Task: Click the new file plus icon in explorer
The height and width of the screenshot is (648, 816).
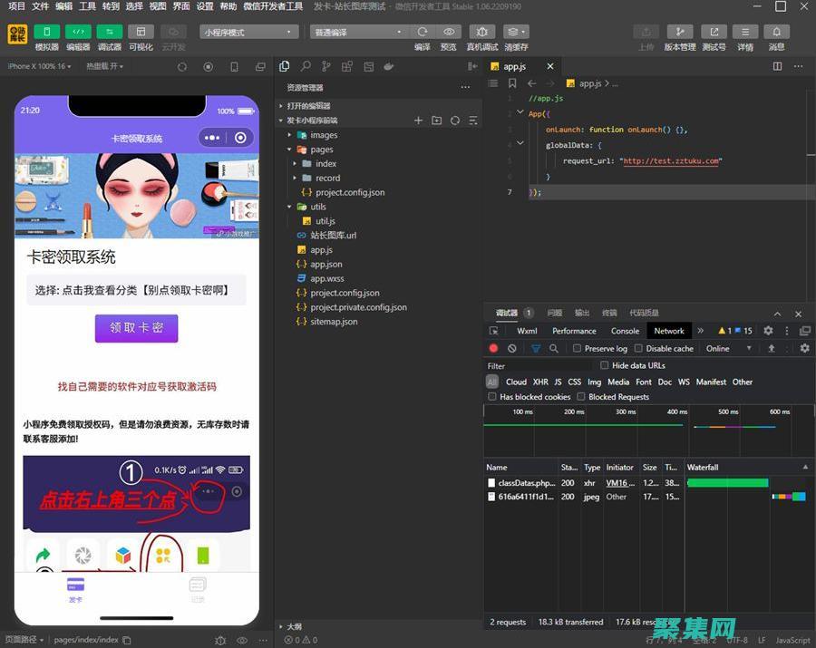Action: (418, 121)
